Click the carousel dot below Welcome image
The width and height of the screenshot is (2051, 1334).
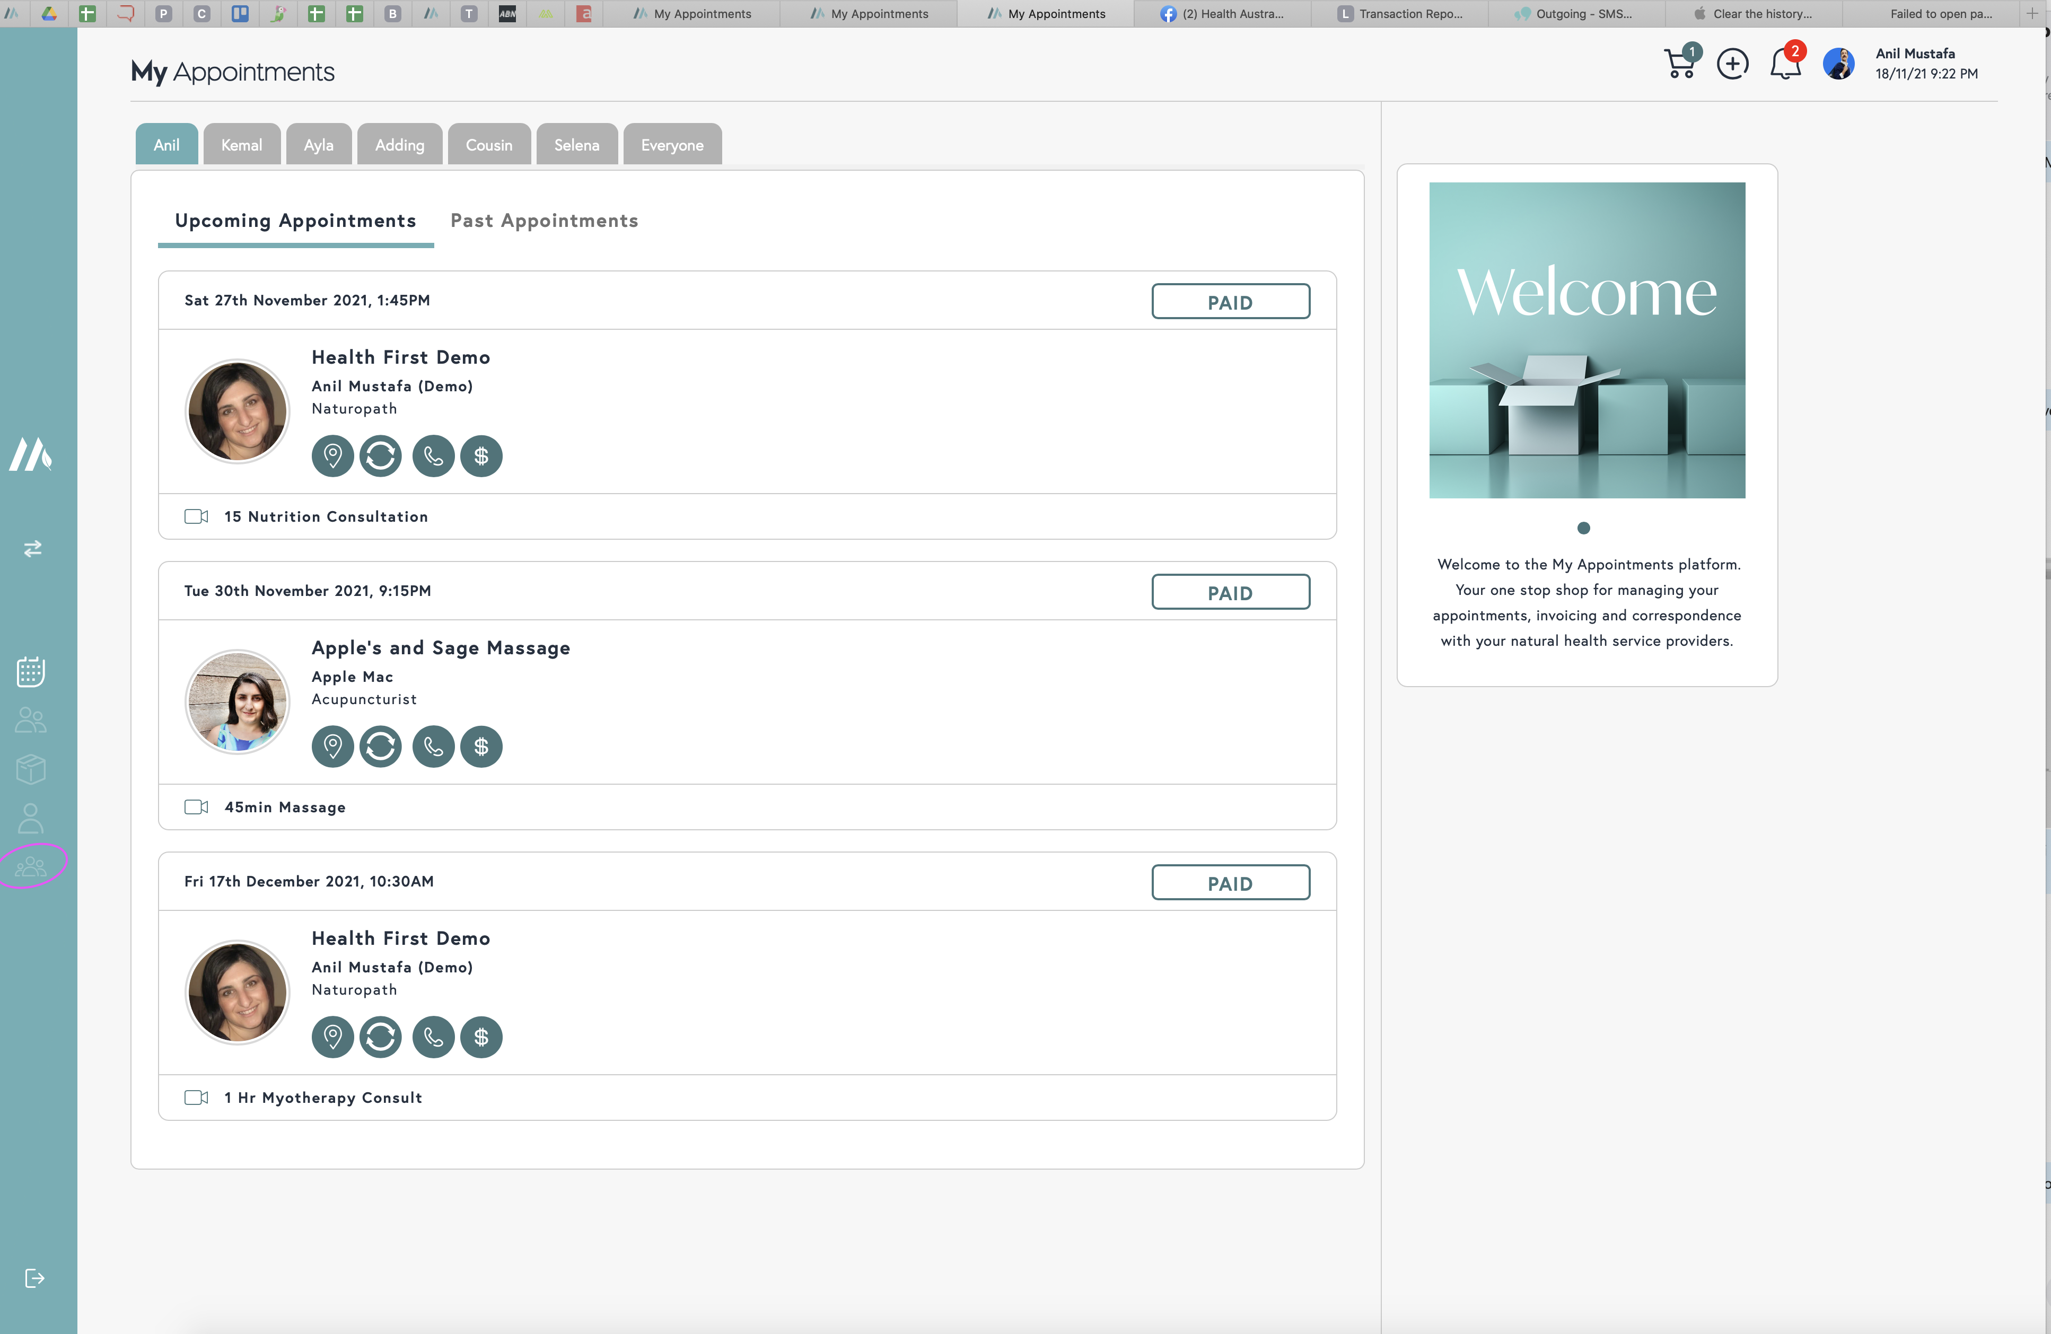[1583, 528]
